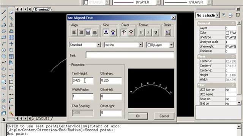Go to first tab arrow beside Drawing3
This screenshot has height=136, width=243.
17,9
